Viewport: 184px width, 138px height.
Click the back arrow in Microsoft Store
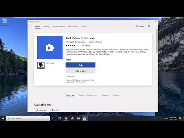(30, 26)
